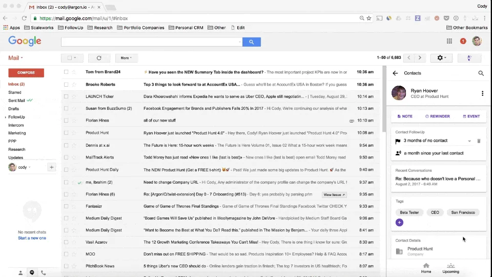Screen dimensions: 492x277
Task: Click the COMPOSE button
Action: click(x=26, y=72)
